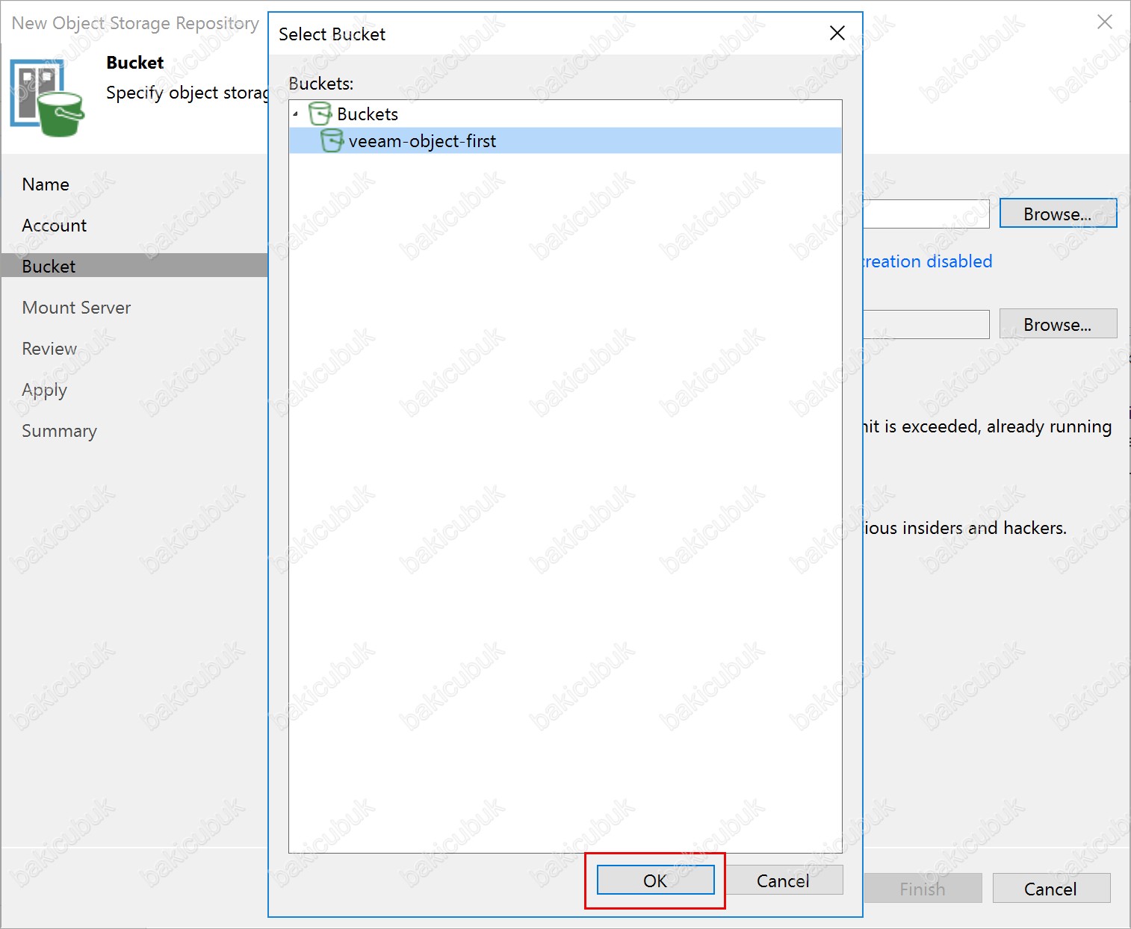Confirm bucket selection with OK
This screenshot has width=1131, height=929.
click(x=655, y=880)
